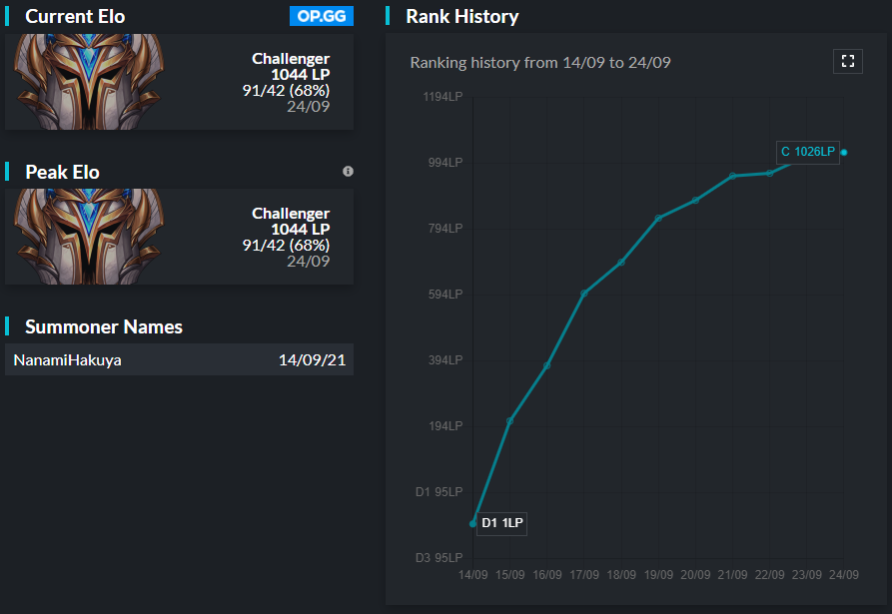Click the chart data point above 21/09

click(x=732, y=176)
